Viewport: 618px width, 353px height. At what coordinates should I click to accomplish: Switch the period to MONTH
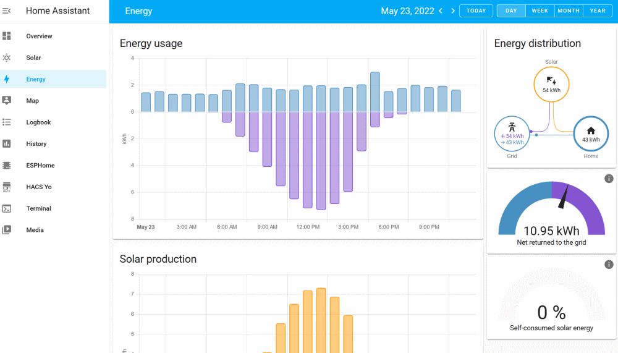[569, 11]
